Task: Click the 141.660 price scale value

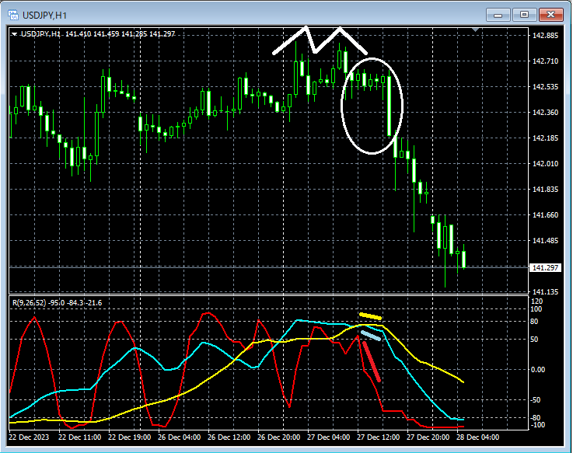Action: pos(546,214)
